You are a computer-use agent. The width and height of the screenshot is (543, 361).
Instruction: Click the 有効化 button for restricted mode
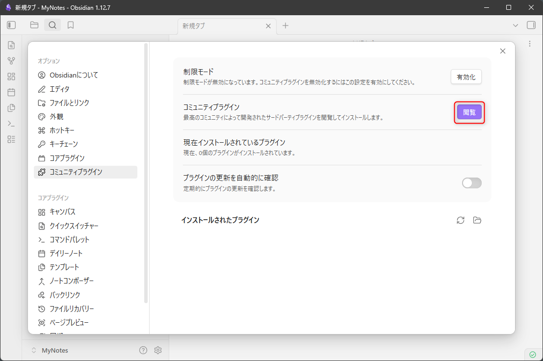pyautogui.click(x=466, y=77)
